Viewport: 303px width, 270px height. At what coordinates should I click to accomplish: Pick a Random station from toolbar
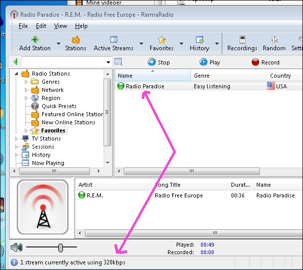(274, 44)
